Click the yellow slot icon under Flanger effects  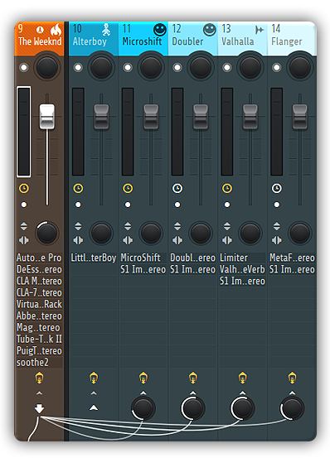293,378
